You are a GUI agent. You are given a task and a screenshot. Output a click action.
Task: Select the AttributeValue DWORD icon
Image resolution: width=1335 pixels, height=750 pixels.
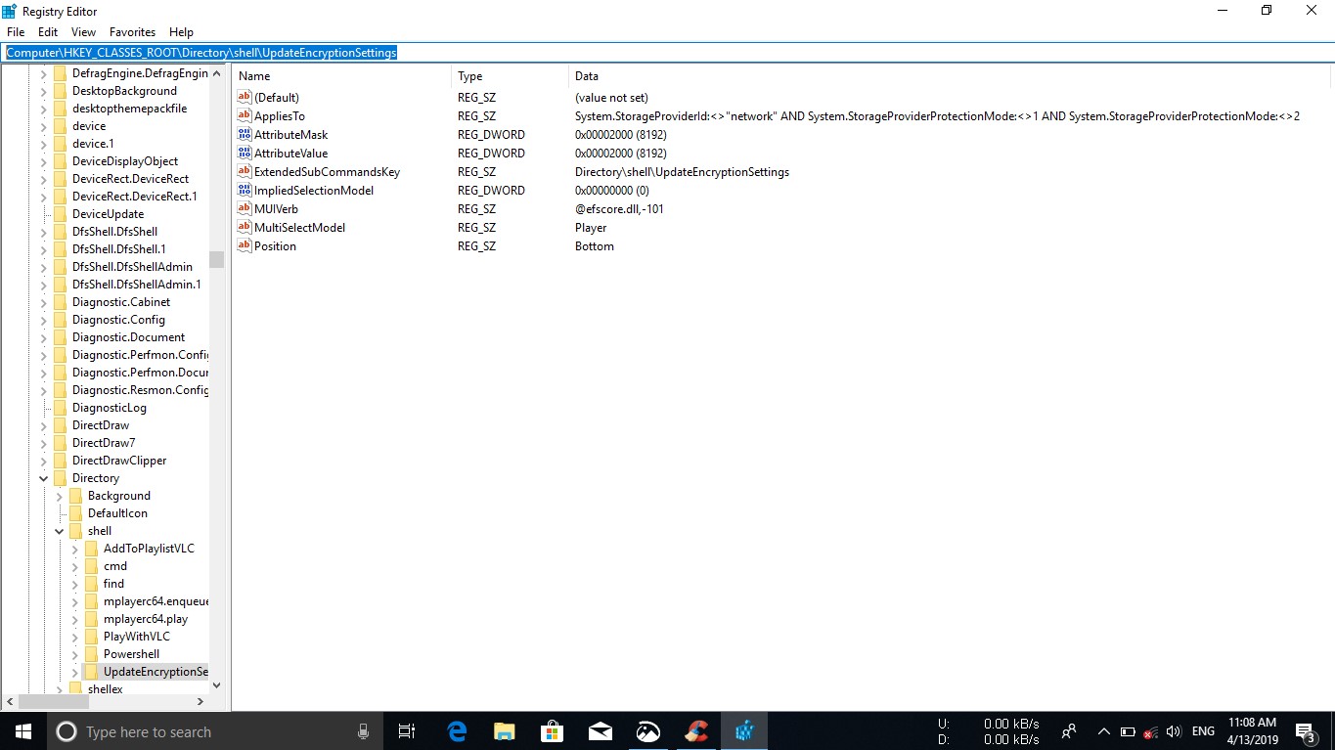tap(245, 153)
